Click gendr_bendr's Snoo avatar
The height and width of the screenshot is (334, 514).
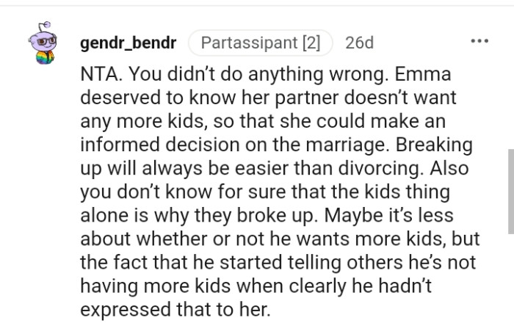click(x=43, y=43)
